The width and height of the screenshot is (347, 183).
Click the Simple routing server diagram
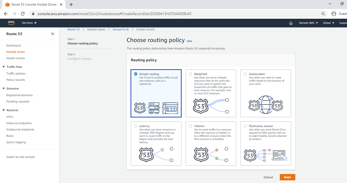(x=156, y=108)
